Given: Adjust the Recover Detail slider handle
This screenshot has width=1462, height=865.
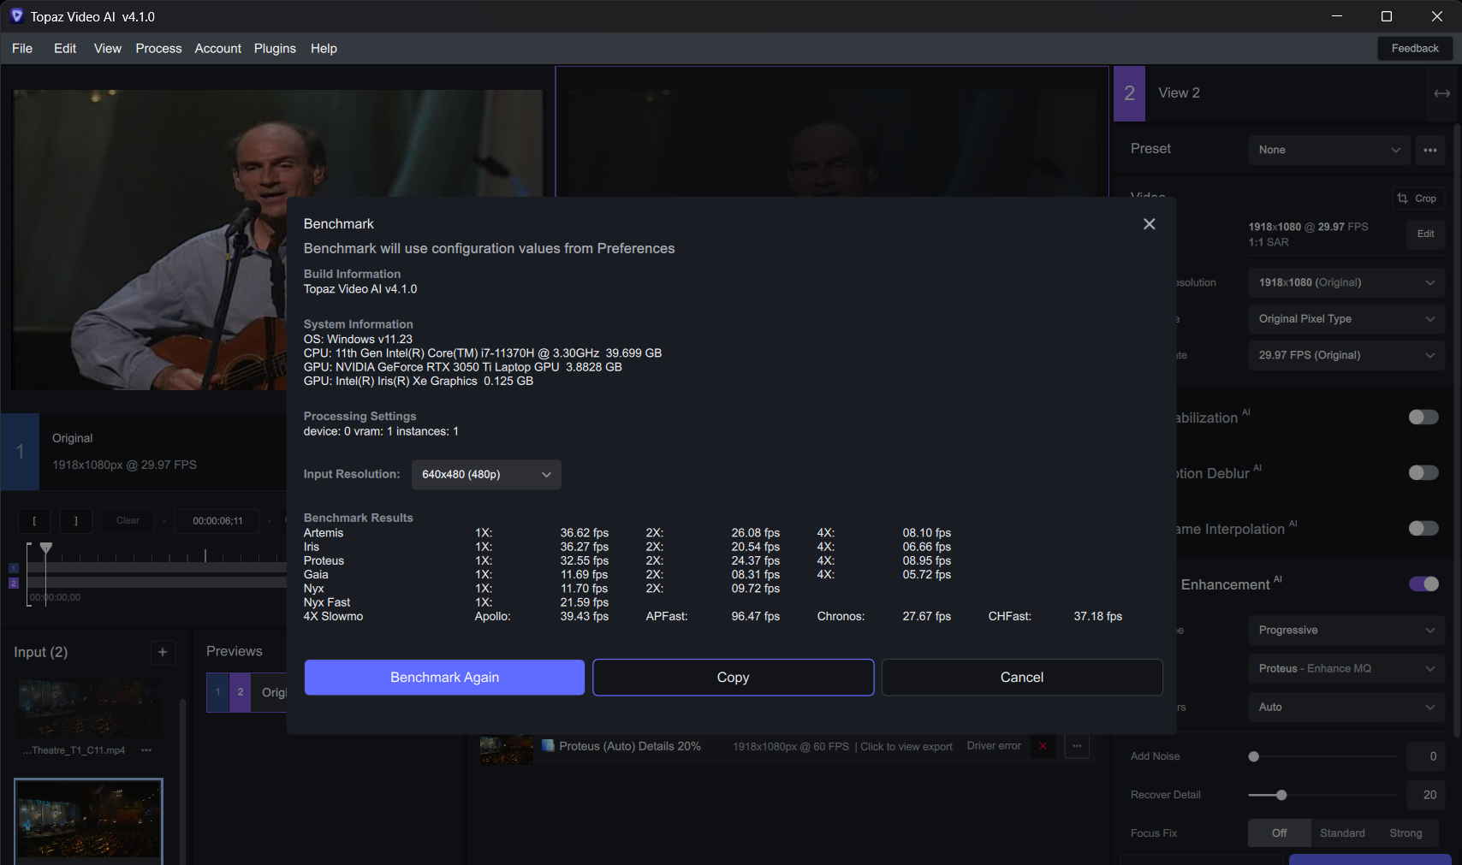Looking at the screenshot, I should pyautogui.click(x=1281, y=795).
